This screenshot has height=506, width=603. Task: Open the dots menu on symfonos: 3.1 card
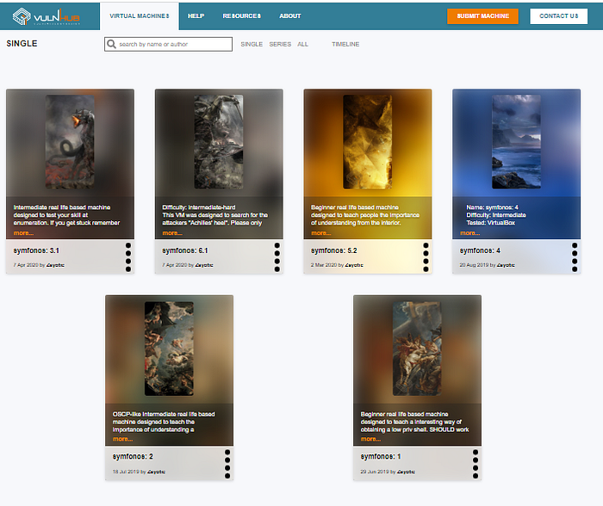(128, 257)
